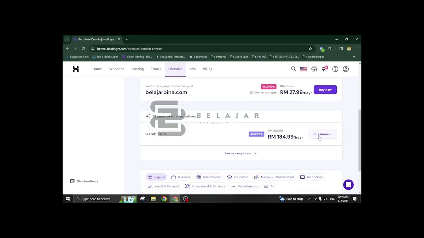Select the Media & Entertainment filter
The width and height of the screenshot is (424, 238).
click(274, 177)
